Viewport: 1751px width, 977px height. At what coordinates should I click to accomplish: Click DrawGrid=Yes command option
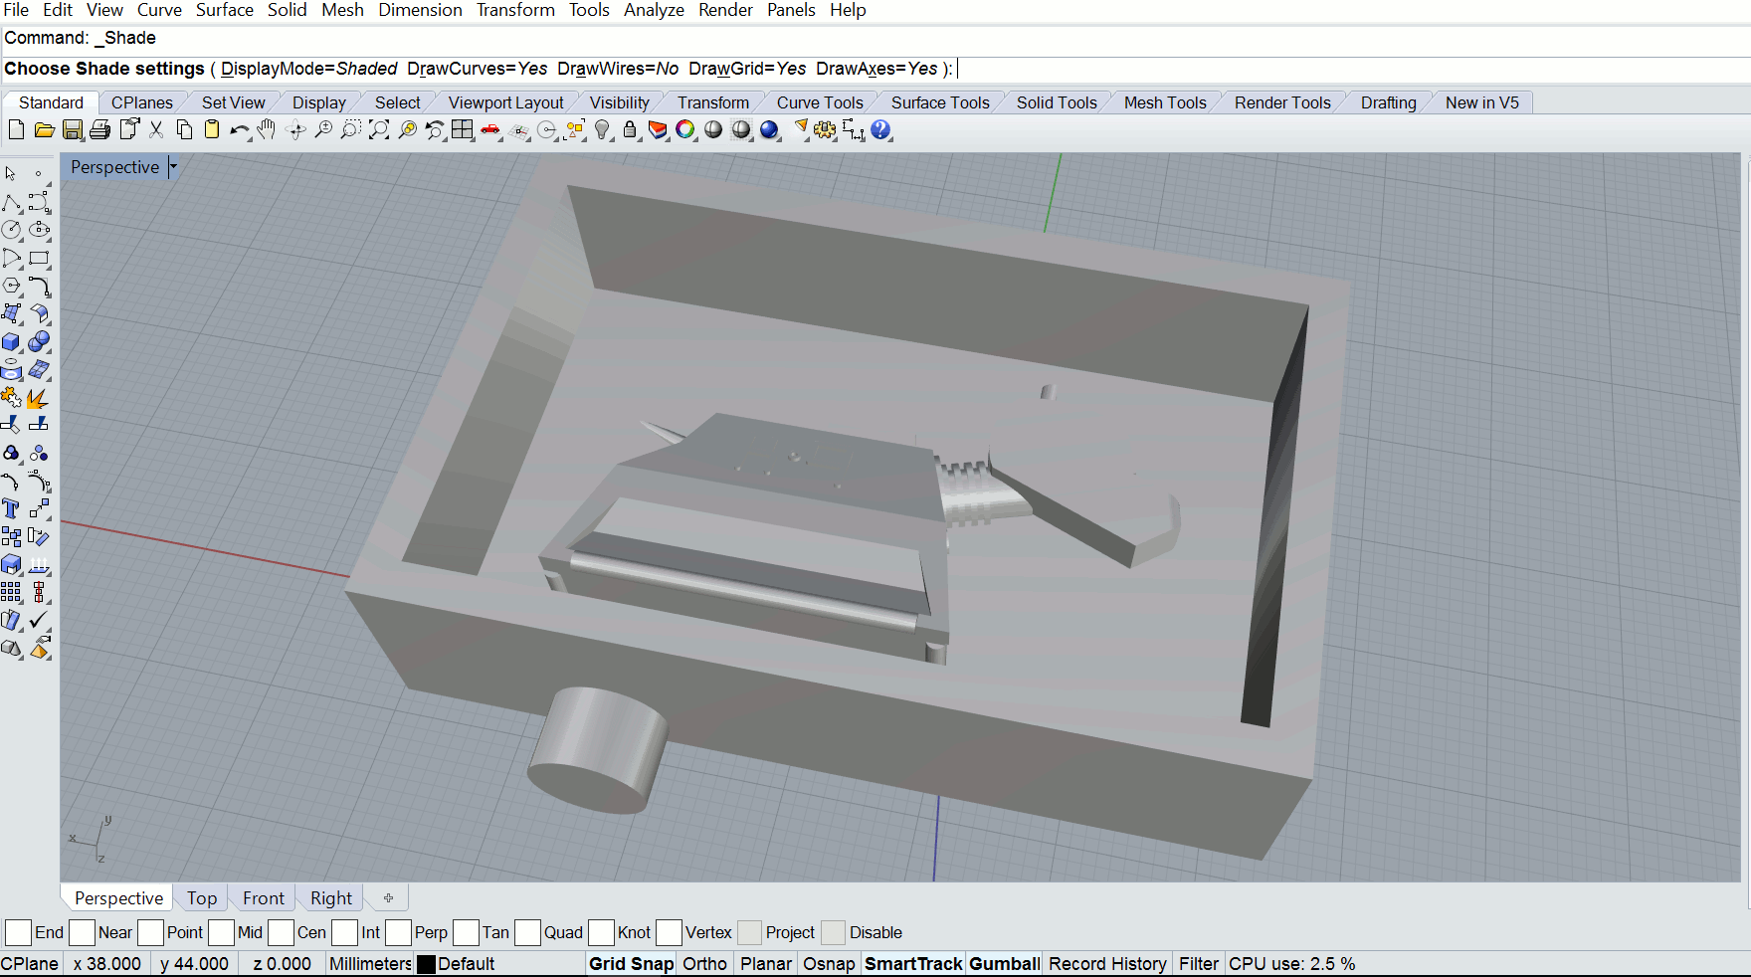747,69
